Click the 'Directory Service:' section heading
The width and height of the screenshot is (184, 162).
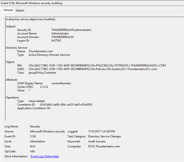click(x=17, y=48)
